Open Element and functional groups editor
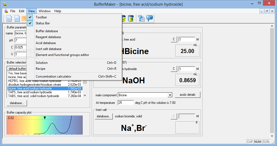The width and height of the screenshot is (277, 146). (x=74, y=55)
